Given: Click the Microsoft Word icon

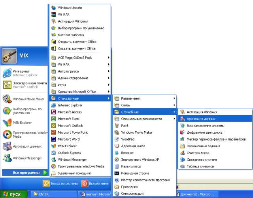Looking at the screenshot, I should pos(53,139).
